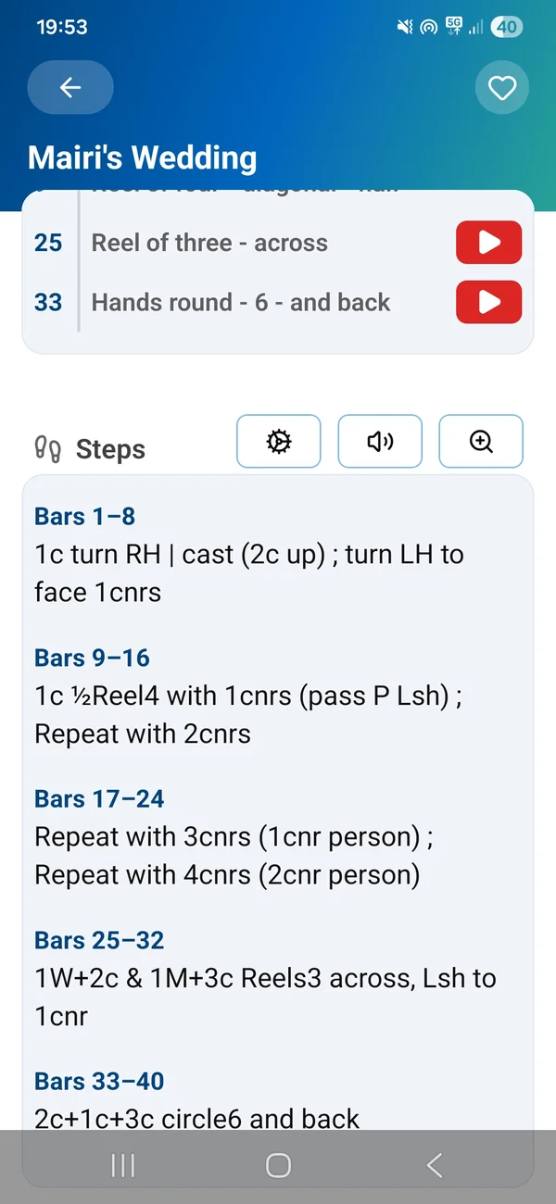Play the Hands round - 6 video
Screen dimensions: 556x1204
[x=488, y=302]
